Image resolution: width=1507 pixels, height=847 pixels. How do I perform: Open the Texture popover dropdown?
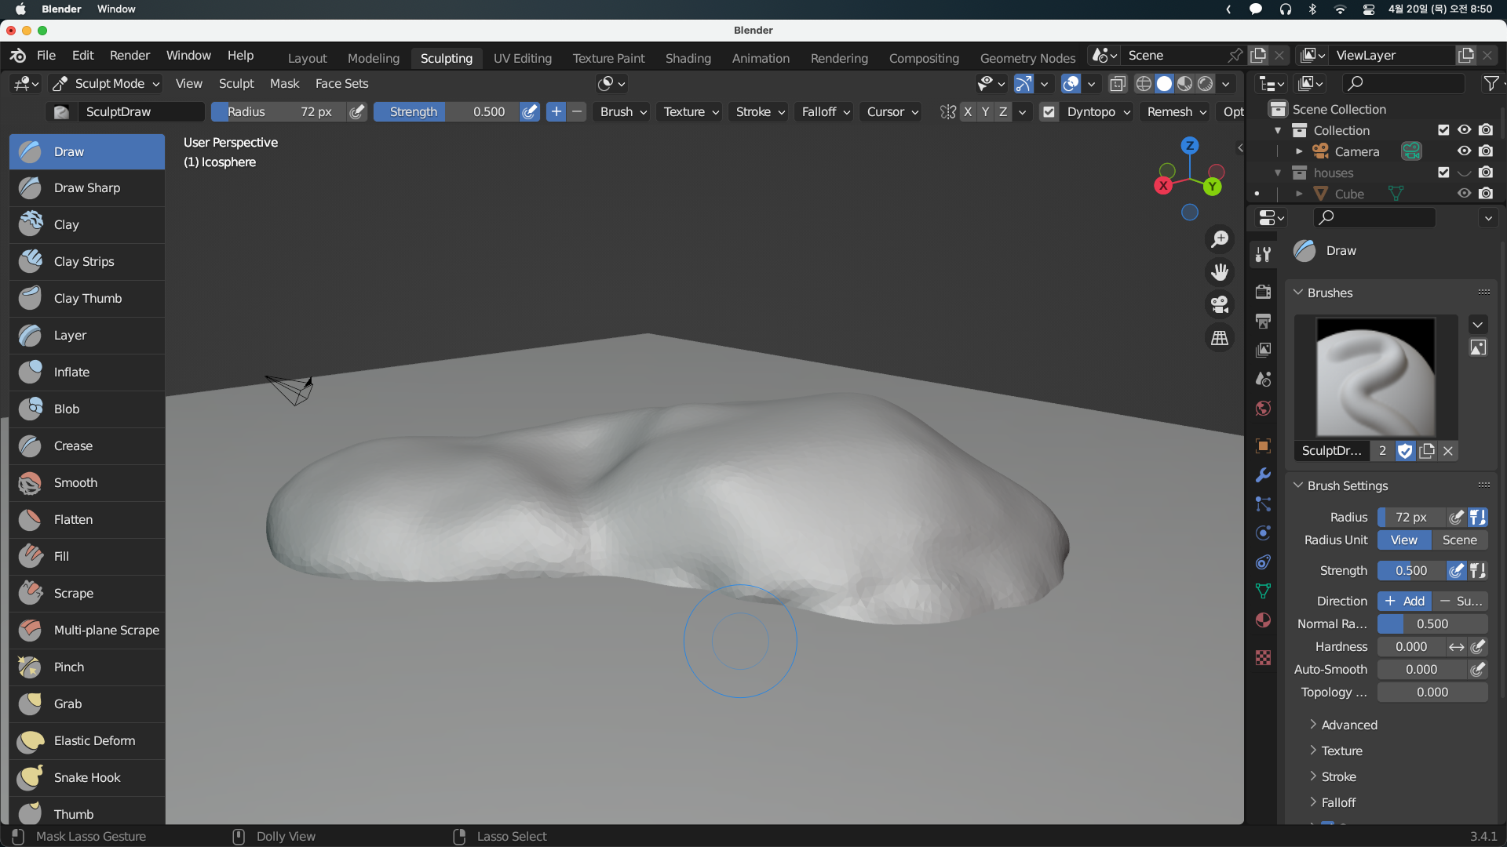[691, 112]
